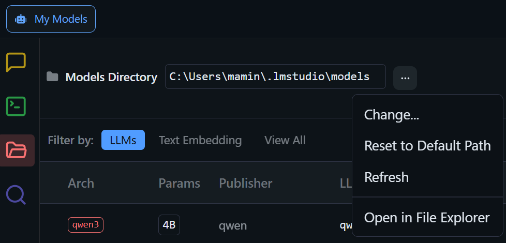Open the Developer terminal icon in sidebar
This screenshot has width=506, height=243.
(x=16, y=107)
